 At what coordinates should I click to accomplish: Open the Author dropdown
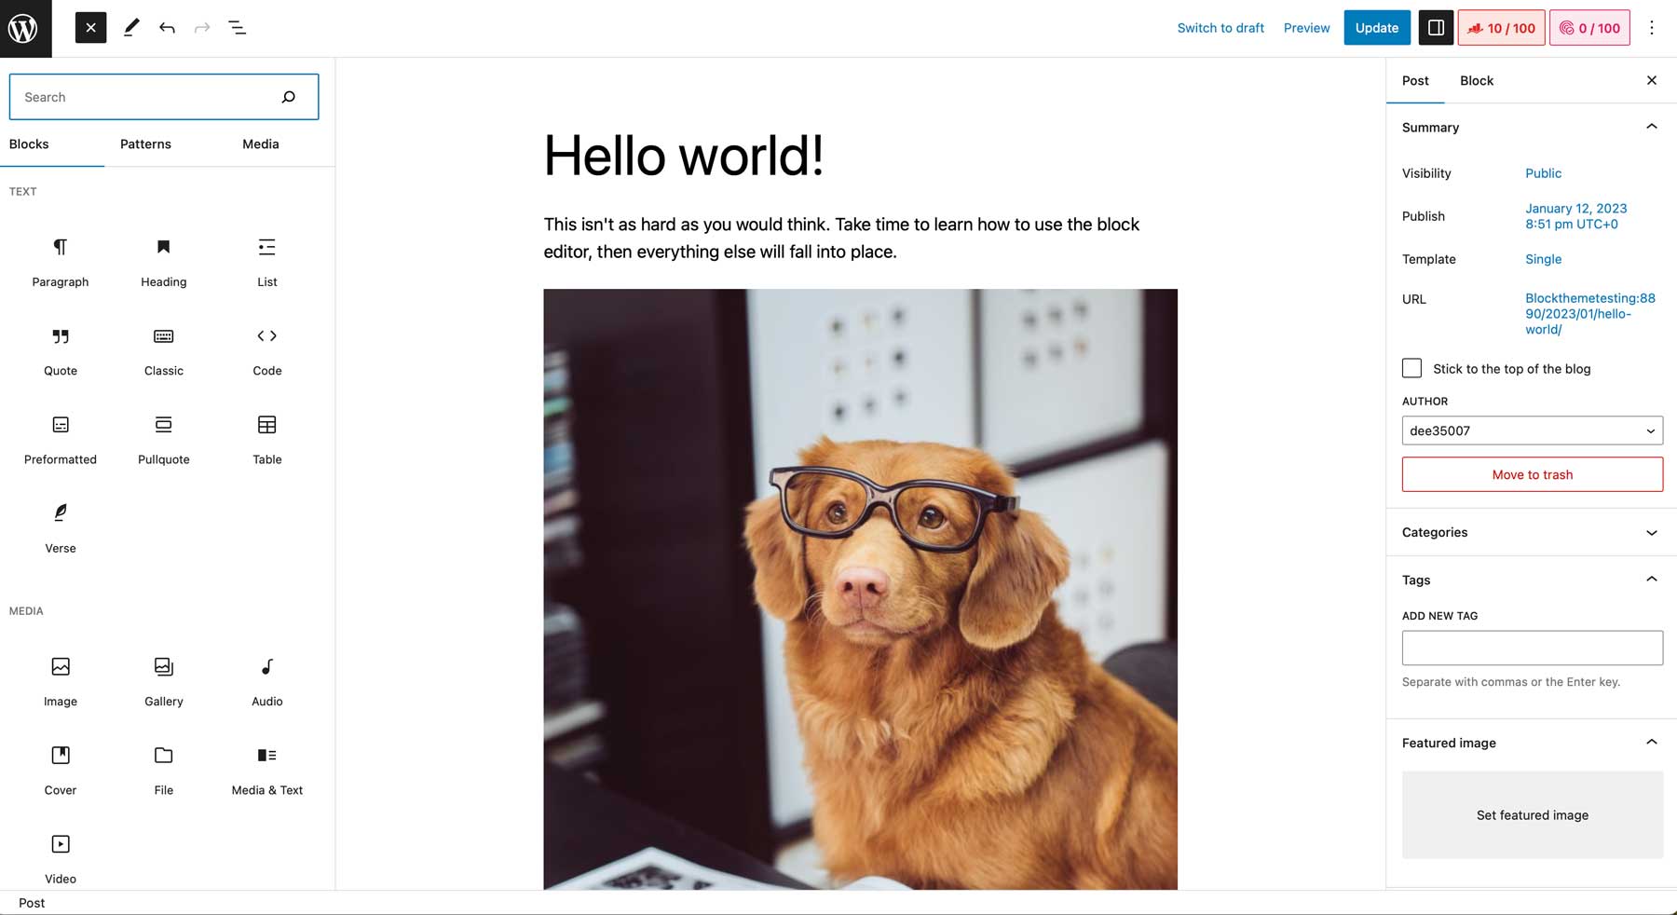(1532, 430)
